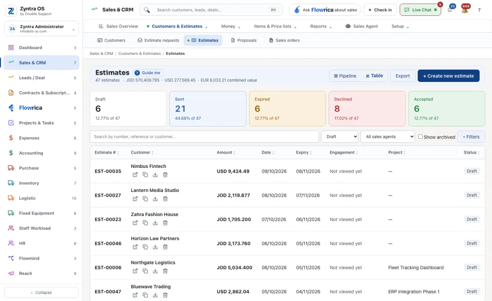Image resolution: width=492 pixels, height=301 pixels.
Task: Download the Zahra Fashion House estimate
Action: [155, 223]
